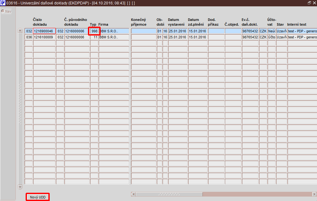Restore the window with the restore button

pos(309,3)
